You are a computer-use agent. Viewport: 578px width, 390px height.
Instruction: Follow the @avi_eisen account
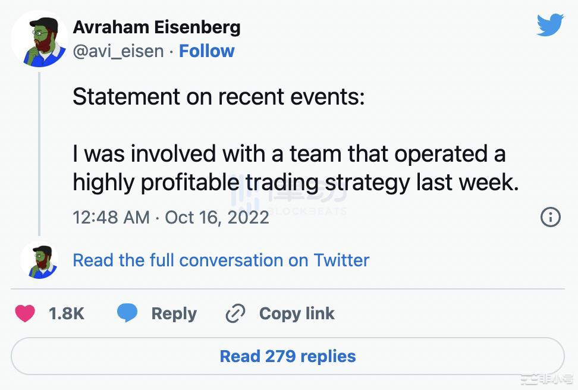pyautogui.click(x=207, y=51)
